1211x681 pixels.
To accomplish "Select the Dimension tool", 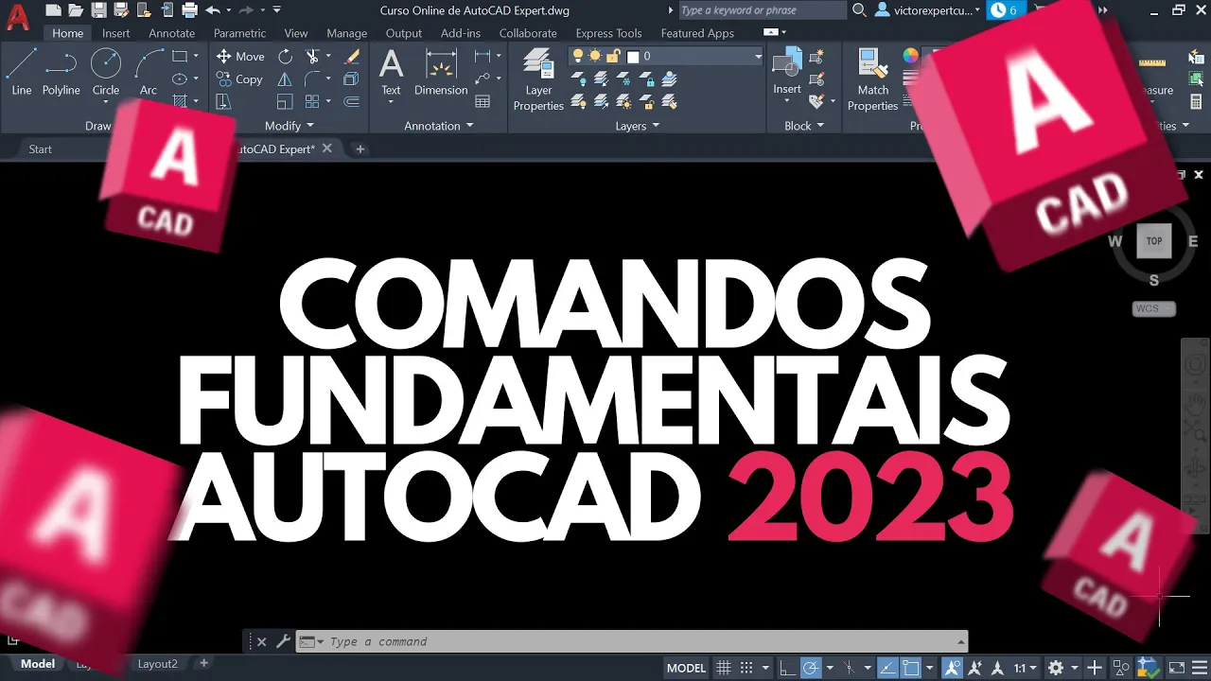I will [441, 73].
